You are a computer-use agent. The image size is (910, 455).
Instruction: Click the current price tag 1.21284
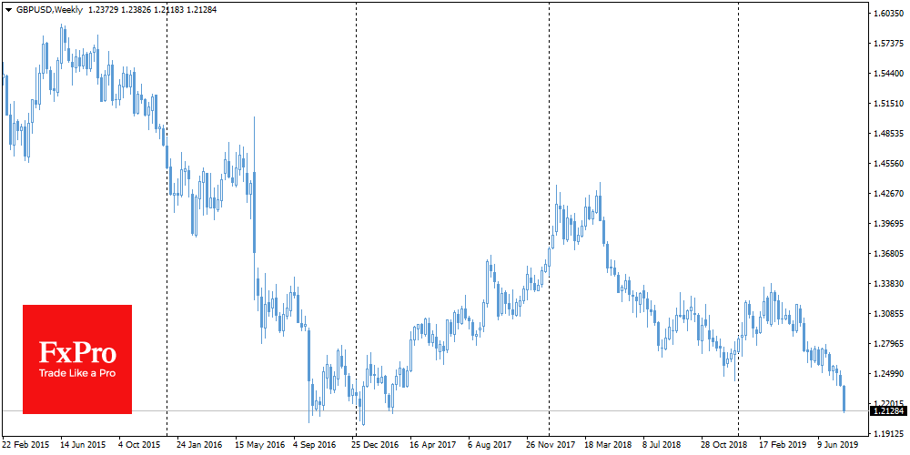tap(888, 411)
